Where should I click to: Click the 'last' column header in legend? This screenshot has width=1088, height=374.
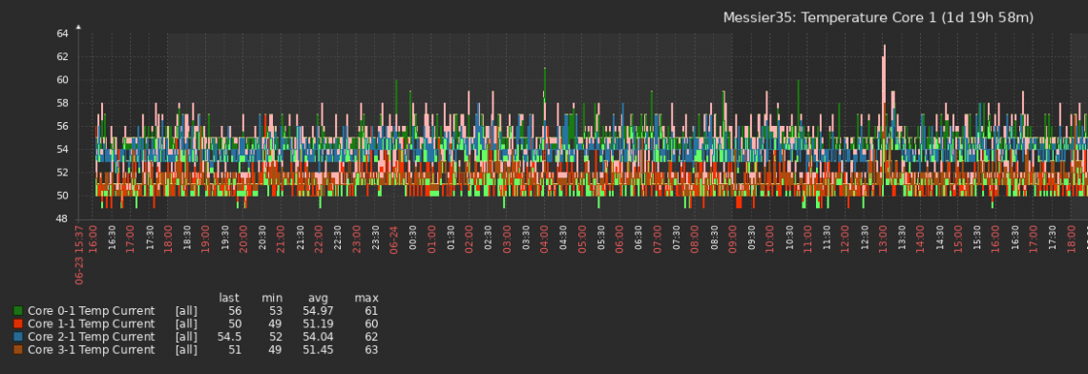pyautogui.click(x=229, y=298)
